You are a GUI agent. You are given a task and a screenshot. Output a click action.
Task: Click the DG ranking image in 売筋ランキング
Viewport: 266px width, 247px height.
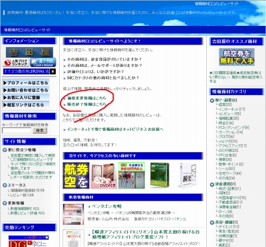pyautogui.click(x=17, y=244)
